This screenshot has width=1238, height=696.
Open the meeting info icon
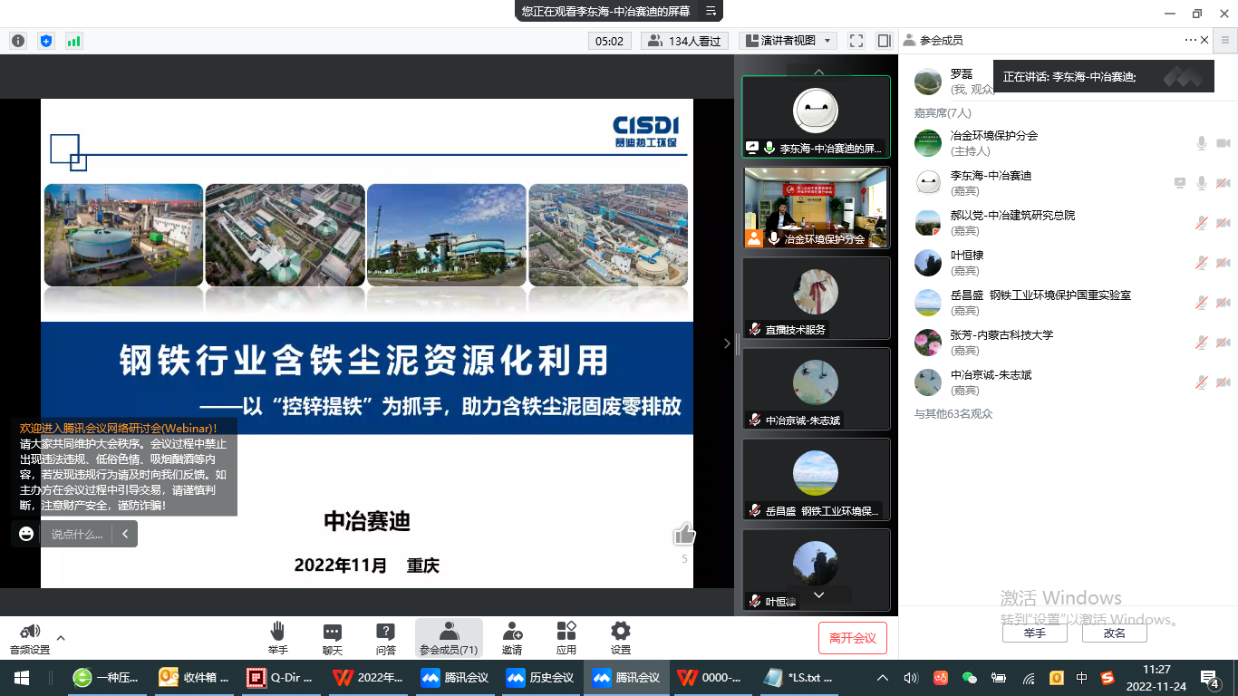click(x=18, y=41)
